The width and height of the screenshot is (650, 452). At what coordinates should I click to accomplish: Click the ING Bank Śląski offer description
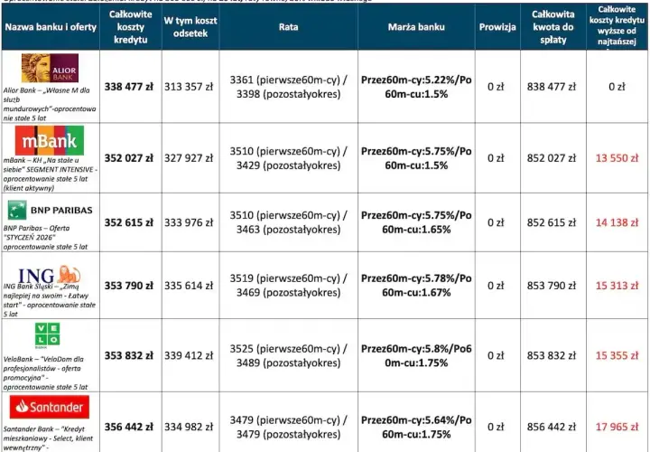pos(50,300)
